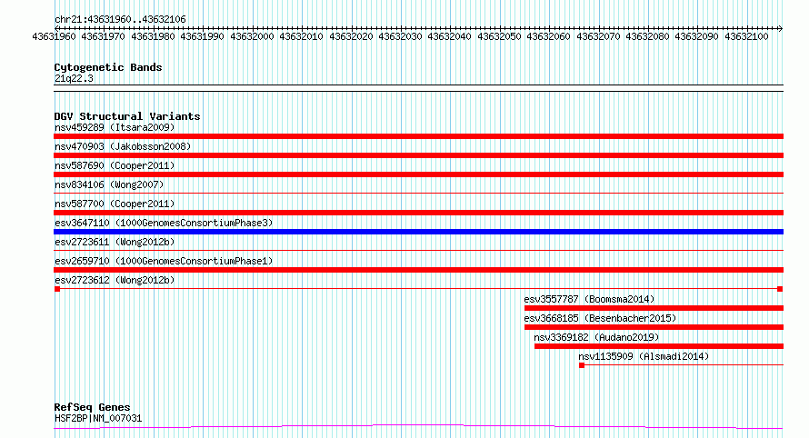Select esv3668185 (Besenbacher2015) label
The image size is (809, 438).
pyautogui.click(x=600, y=318)
